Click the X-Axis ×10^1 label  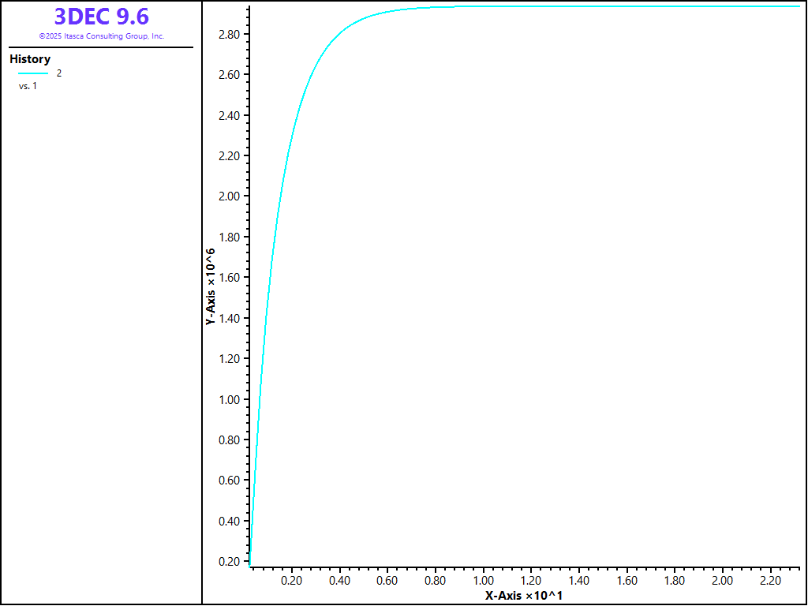(x=523, y=595)
